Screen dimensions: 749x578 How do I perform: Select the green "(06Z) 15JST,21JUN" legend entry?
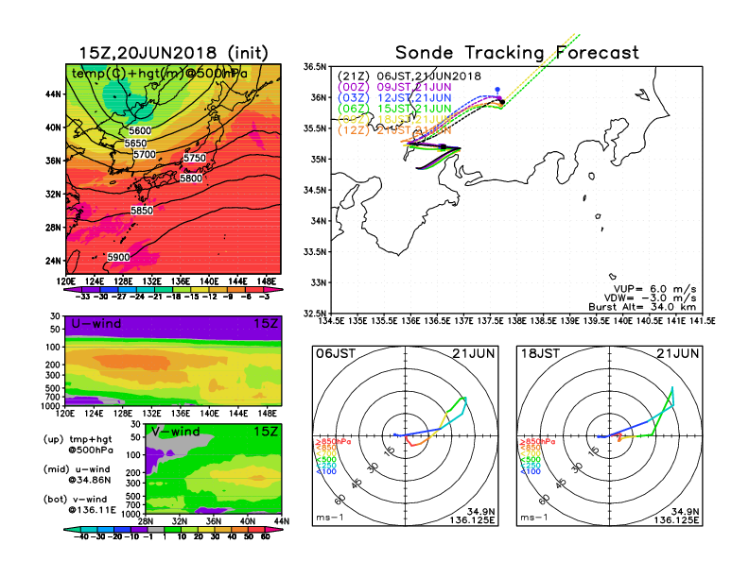click(x=394, y=109)
